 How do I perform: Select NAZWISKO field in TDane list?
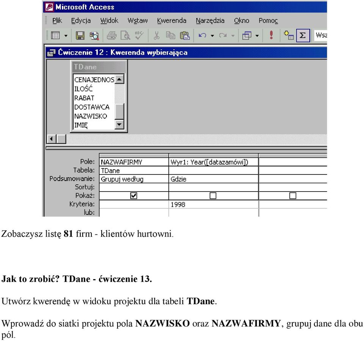point(94,116)
